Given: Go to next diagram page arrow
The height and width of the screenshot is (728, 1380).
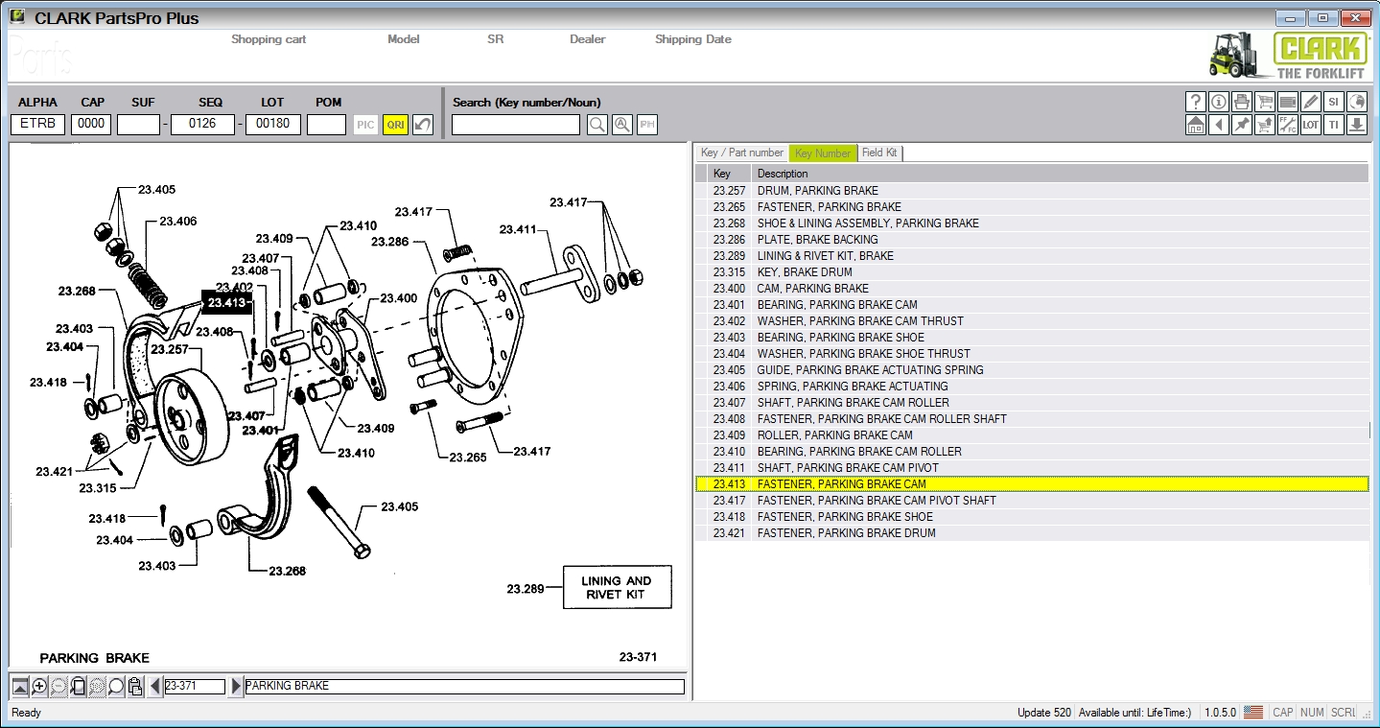Looking at the screenshot, I should tap(237, 687).
